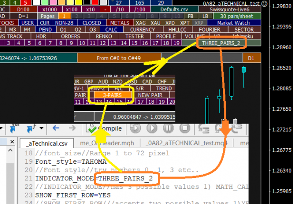The width and height of the screenshot is (297, 204).
Task: Open the SECTOR mode button
Action: [x=244, y=30]
